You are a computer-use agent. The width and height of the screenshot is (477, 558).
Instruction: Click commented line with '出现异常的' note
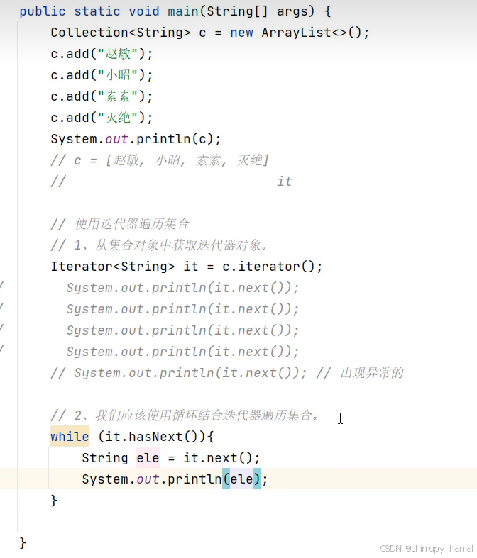click(x=227, y=374)
